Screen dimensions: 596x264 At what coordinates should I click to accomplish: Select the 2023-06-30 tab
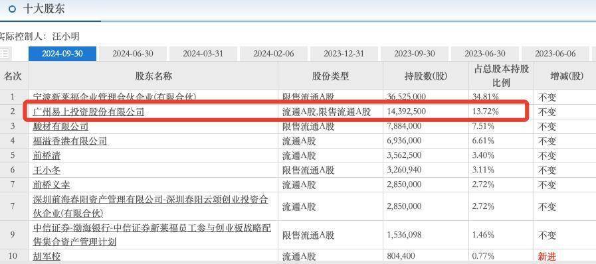click(484, 54)
